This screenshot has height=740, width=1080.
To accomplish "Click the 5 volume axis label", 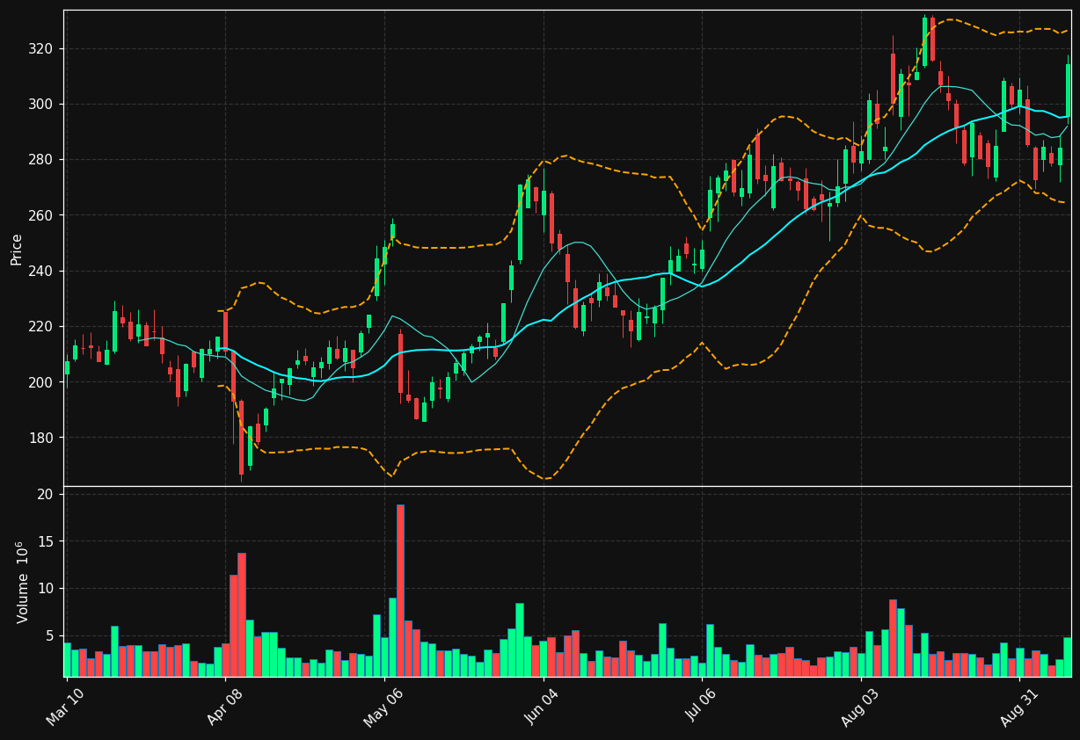I will click(50, 635).
